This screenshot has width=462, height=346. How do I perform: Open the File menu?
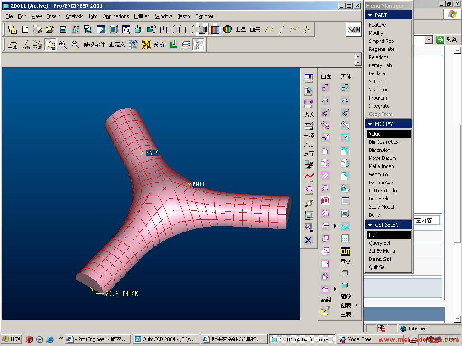[x=9, y=16]
